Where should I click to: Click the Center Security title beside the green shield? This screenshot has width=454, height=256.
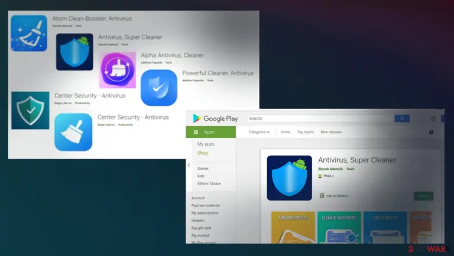click(90, 96)
